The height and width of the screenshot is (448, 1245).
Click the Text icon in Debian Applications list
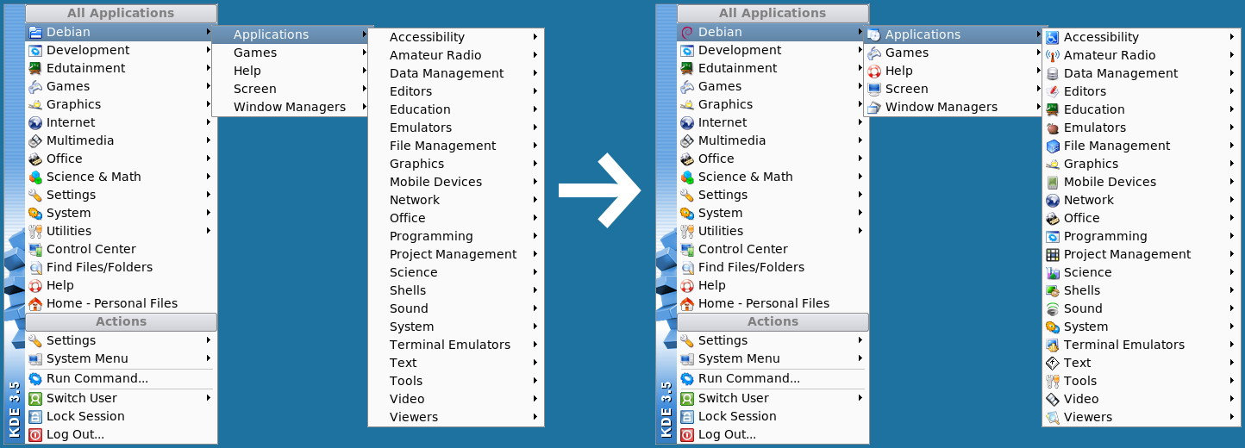tap(1052, 363)
